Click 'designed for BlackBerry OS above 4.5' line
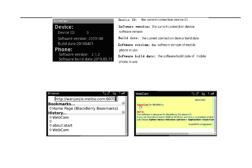The height and width of the screenshot is (168, 252). pyautogui.click(x=164, y=115)
